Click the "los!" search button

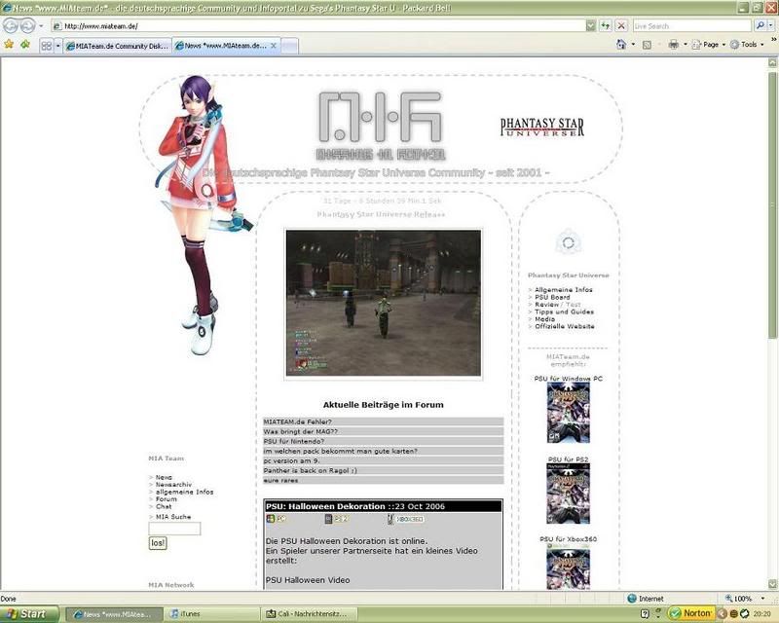point(158,543)
